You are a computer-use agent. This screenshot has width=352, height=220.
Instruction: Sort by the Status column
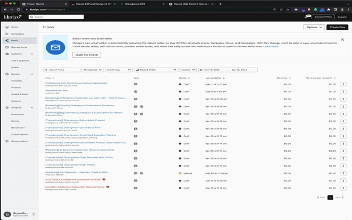(x=184, y=78)
